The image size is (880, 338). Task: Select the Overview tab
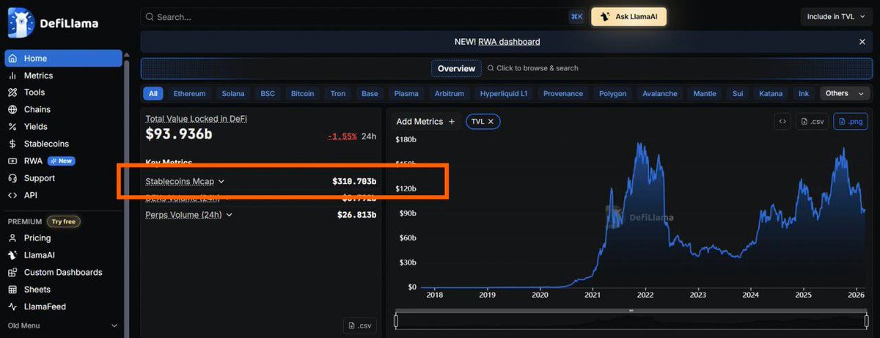point(456,68)
